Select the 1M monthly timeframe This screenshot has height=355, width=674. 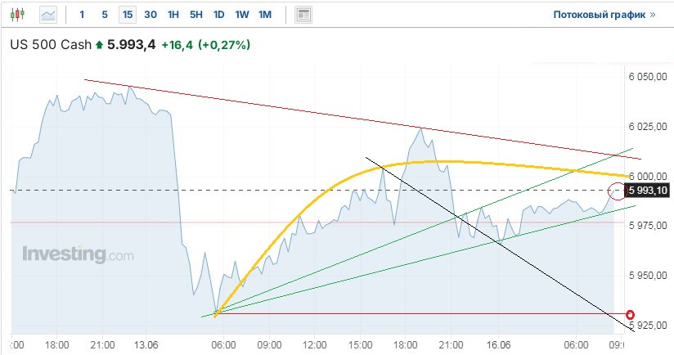point(265,14)
